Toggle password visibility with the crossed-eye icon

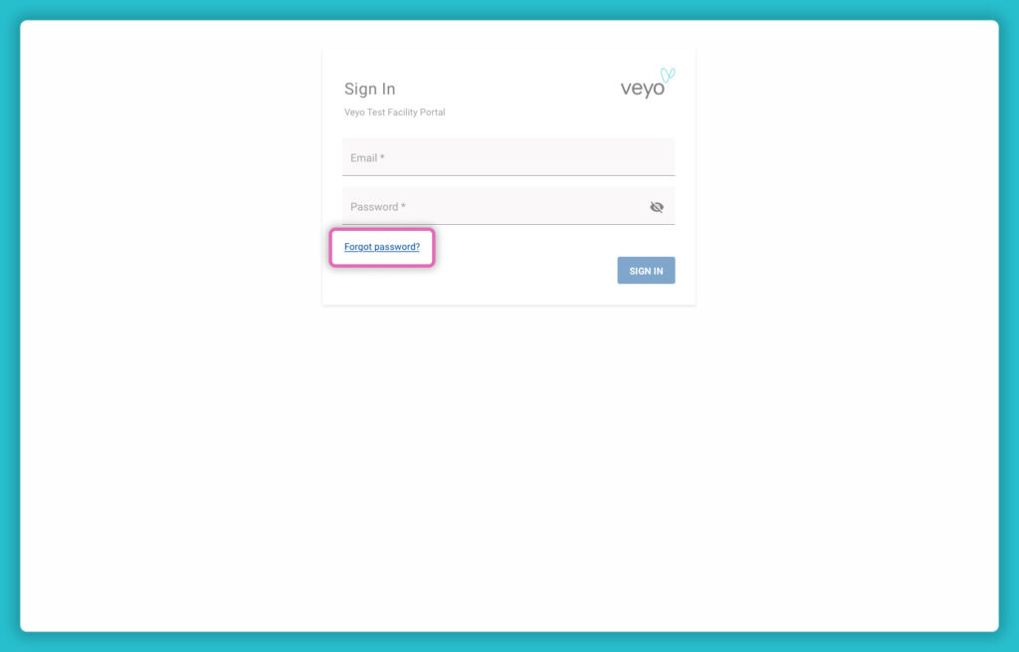657,207
